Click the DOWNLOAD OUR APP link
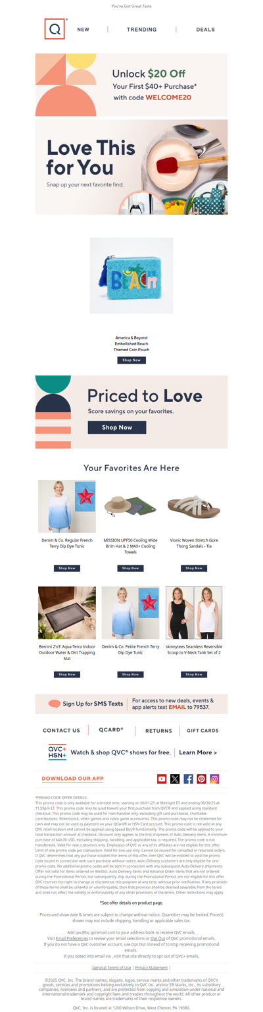Image resolution: width=263 pixels, height=1012 pixels. pyautogui.click(x=72, y=779)
